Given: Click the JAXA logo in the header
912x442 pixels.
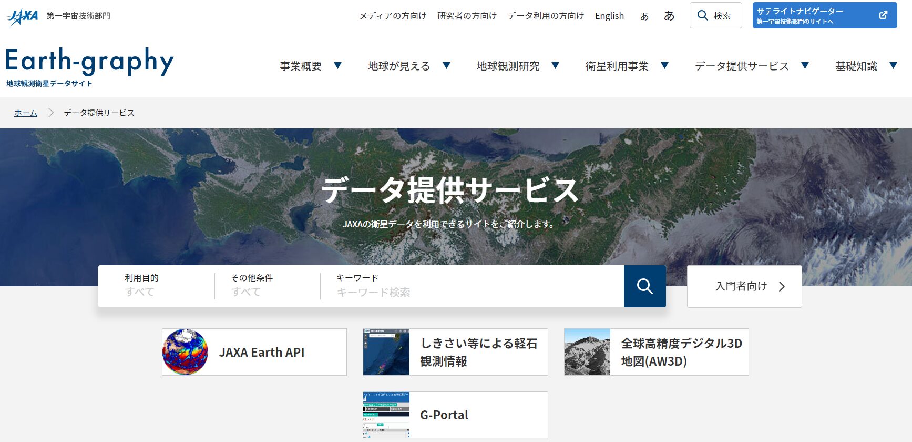Looking at the screenshot, I should [23, 16].
